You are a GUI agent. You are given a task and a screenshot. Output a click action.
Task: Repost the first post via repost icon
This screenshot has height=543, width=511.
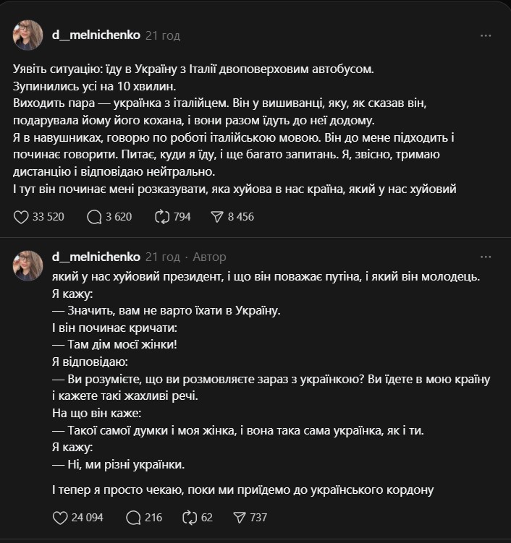[x=163, y=216]
